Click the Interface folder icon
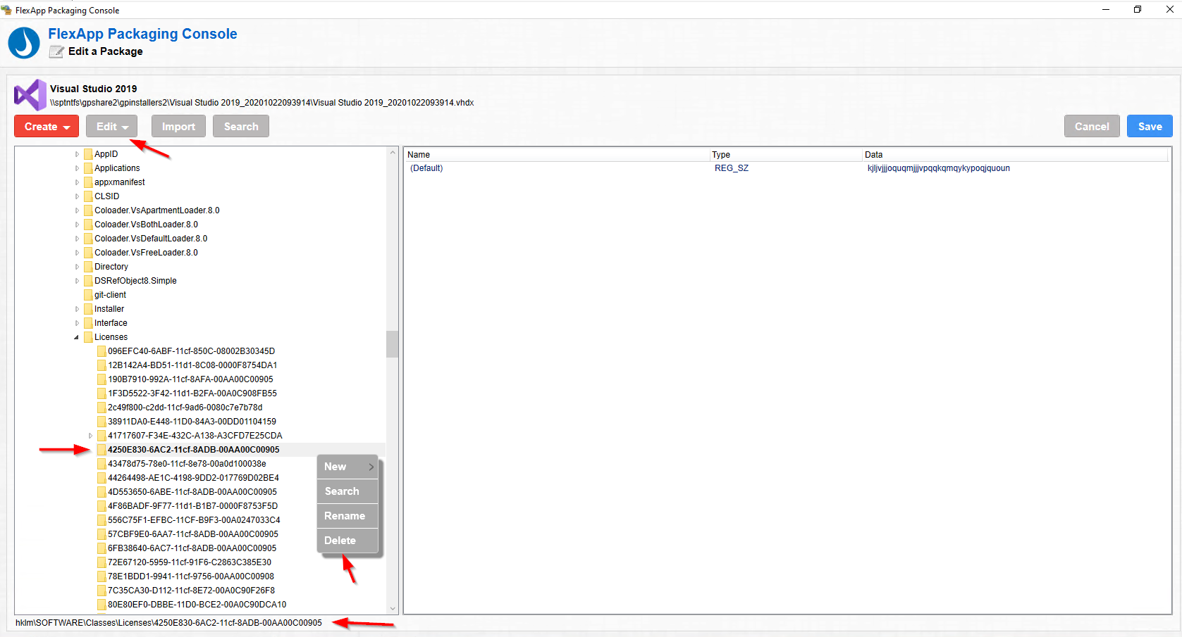The width and height of the screenshot is (1182, 637). (88, 323)
